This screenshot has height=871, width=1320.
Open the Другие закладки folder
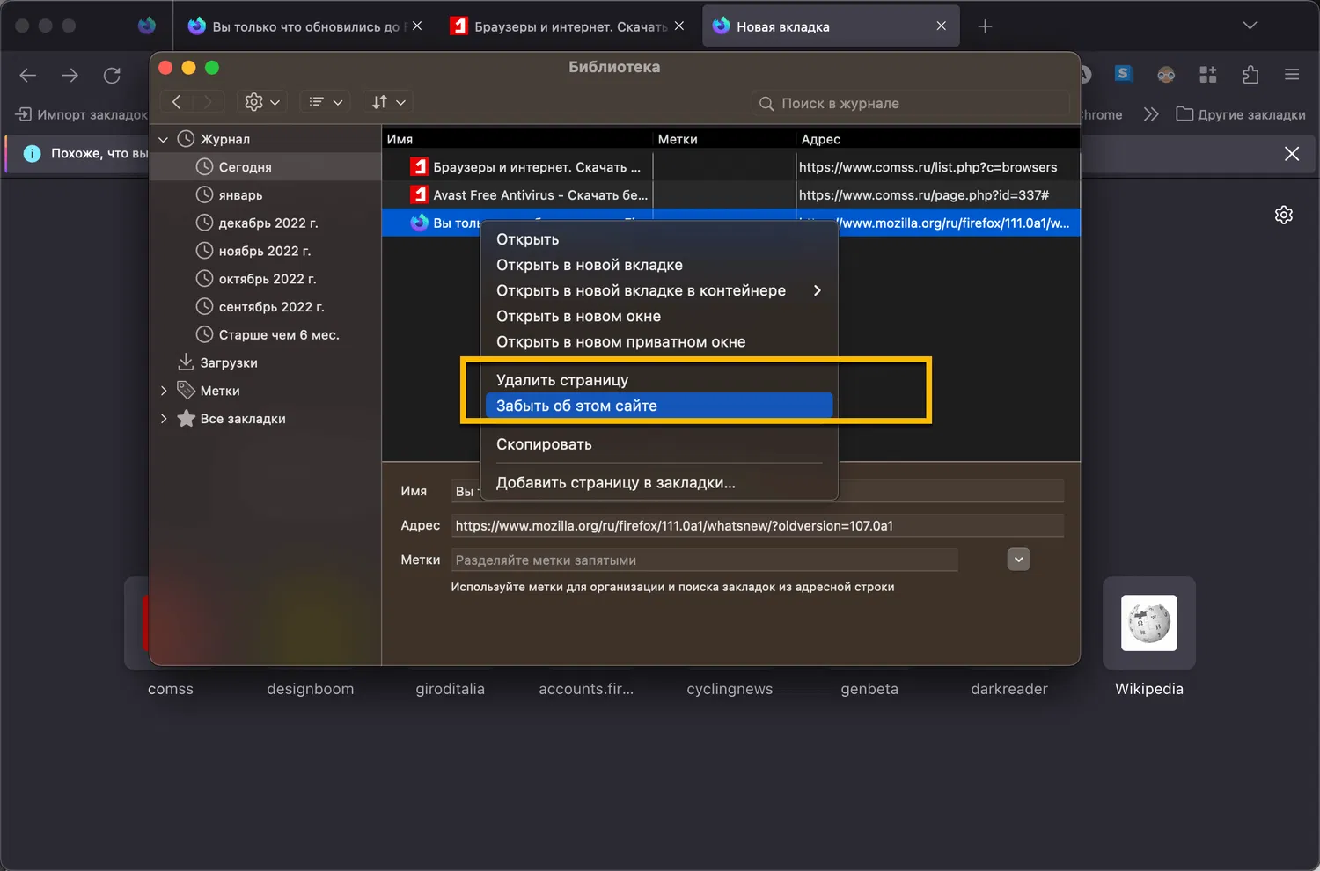[x=1241, y=114]
